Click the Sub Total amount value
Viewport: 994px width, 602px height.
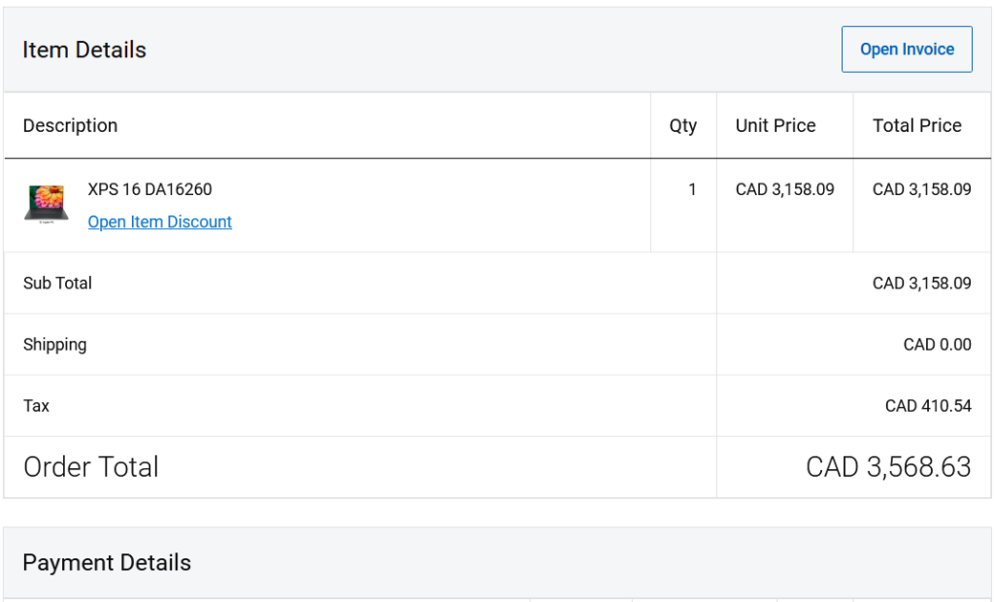click(x=921, y=284)
